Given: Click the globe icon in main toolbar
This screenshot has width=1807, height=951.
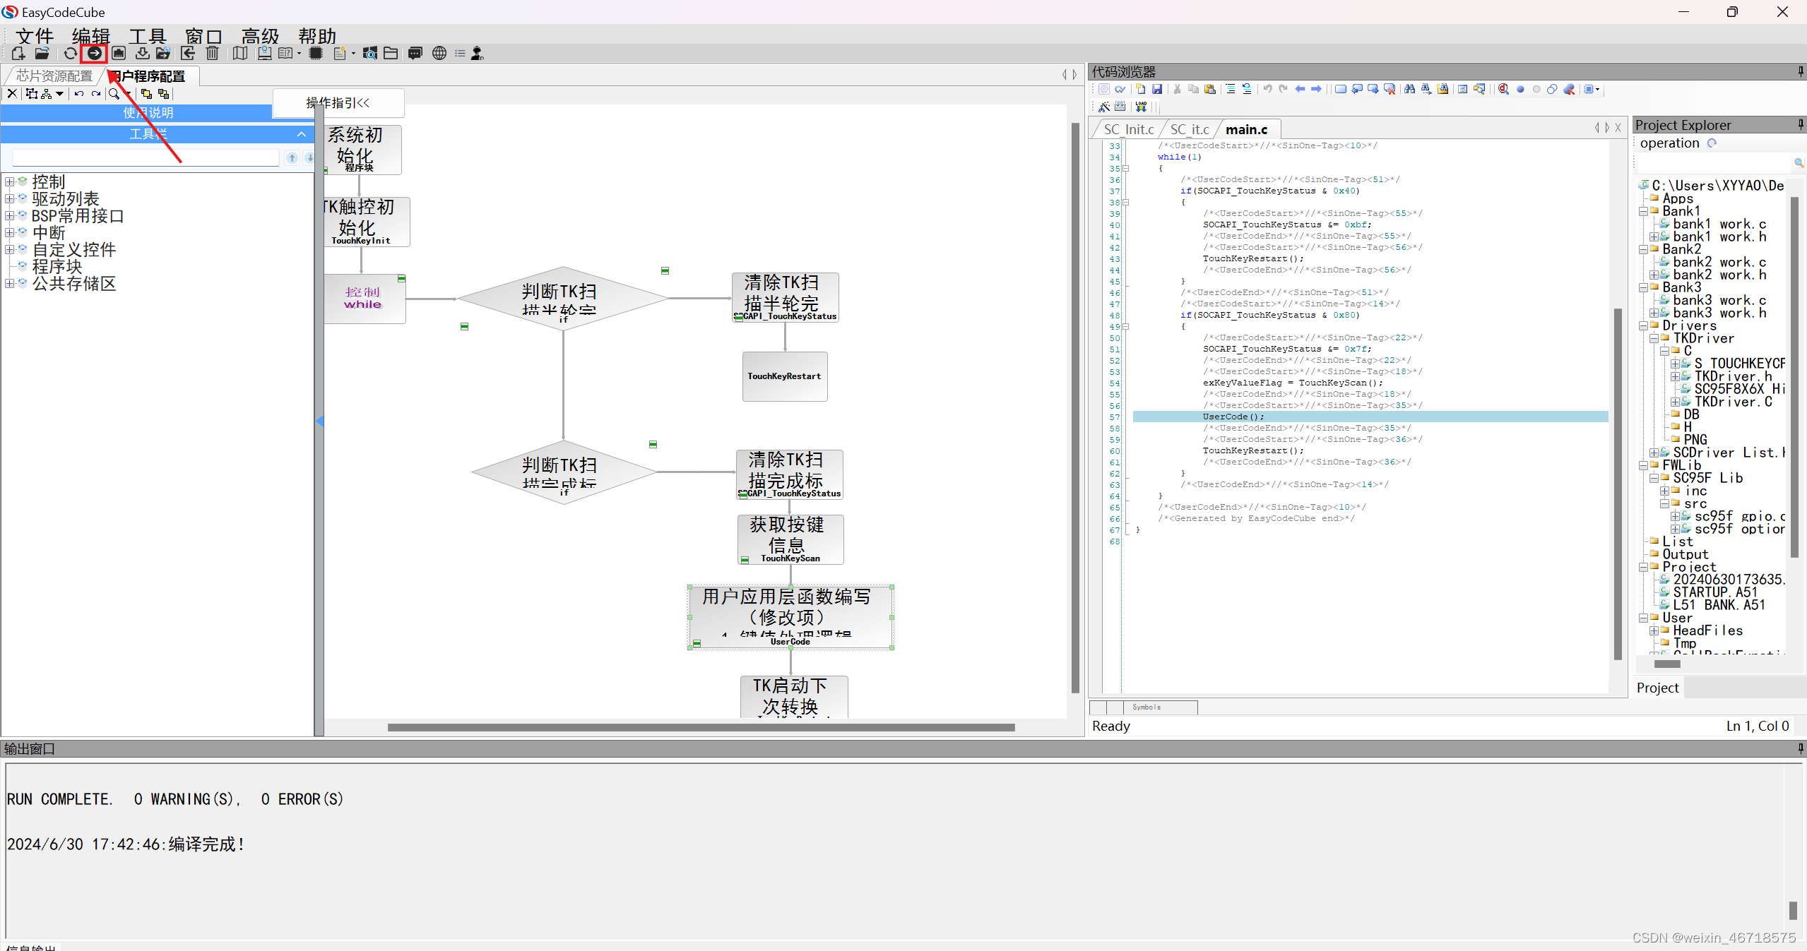Looking at the screenshot, I should (x=439, y=54).
